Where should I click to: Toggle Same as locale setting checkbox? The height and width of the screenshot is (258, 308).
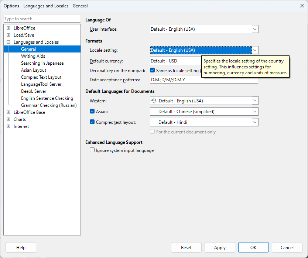[153, 70]
